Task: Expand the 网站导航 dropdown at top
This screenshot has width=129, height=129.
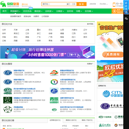Action: coord(104,4)
